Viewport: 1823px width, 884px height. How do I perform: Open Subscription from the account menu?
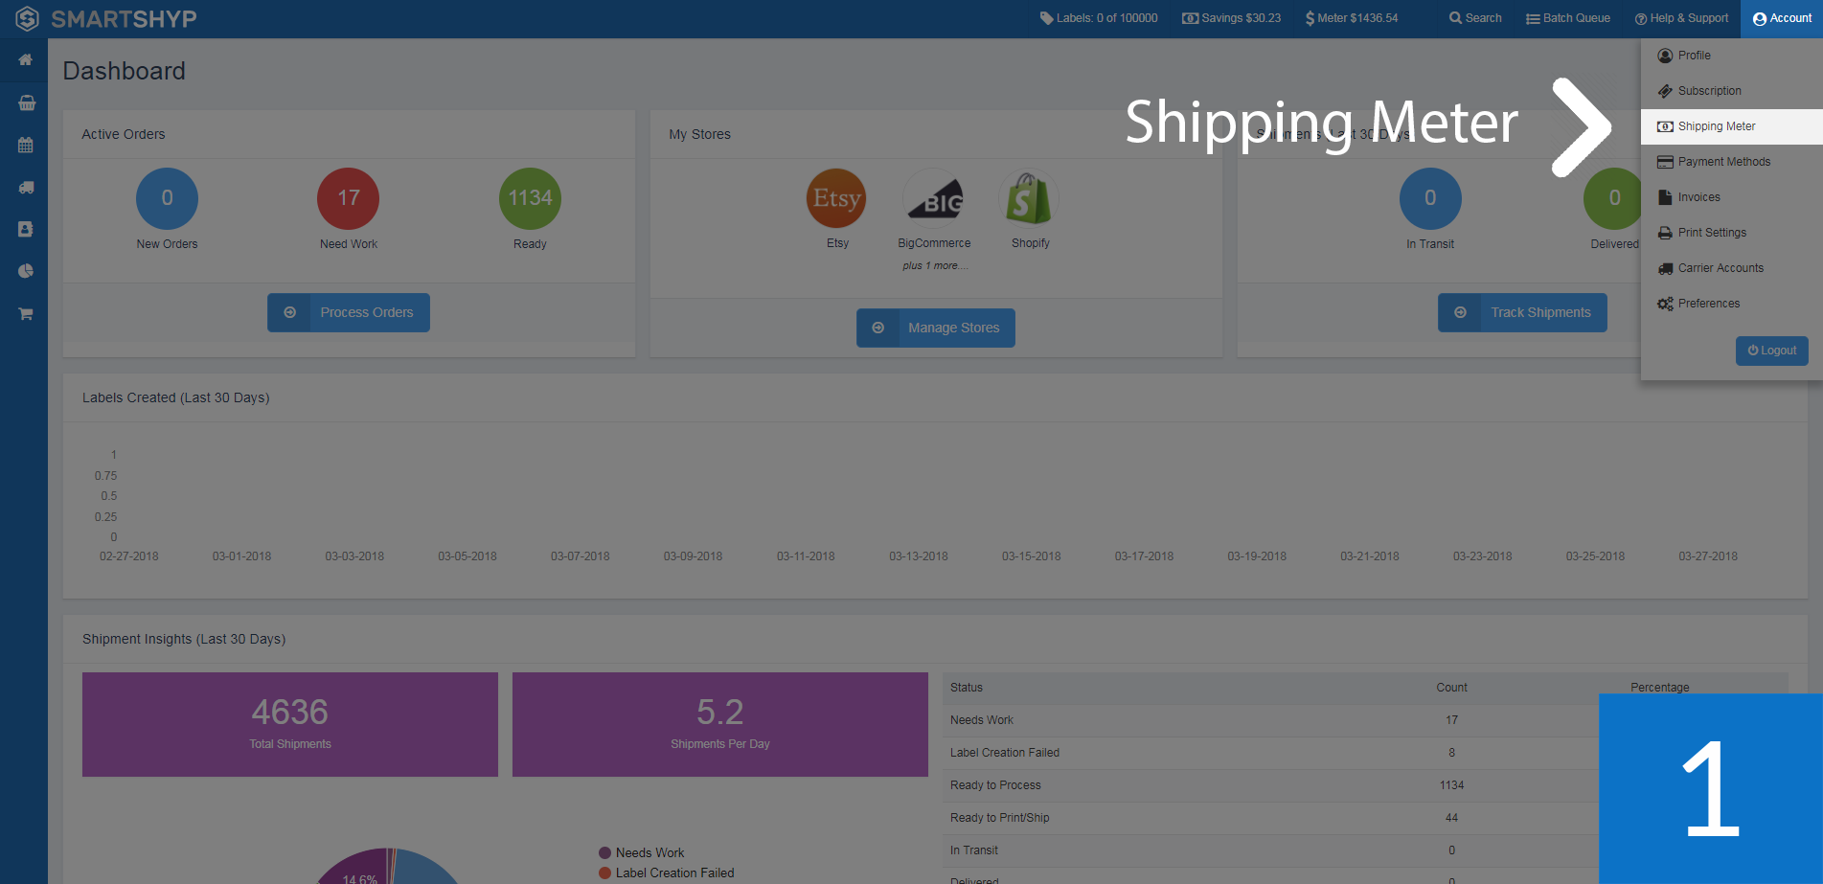click(x=1731, y=91)
